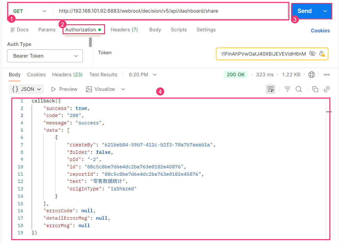340x243 pixels.
Task: Open the Cookies link
Action: point(320,31)
